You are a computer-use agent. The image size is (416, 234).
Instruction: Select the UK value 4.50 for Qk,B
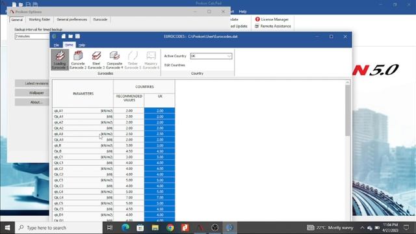(160, 151)
